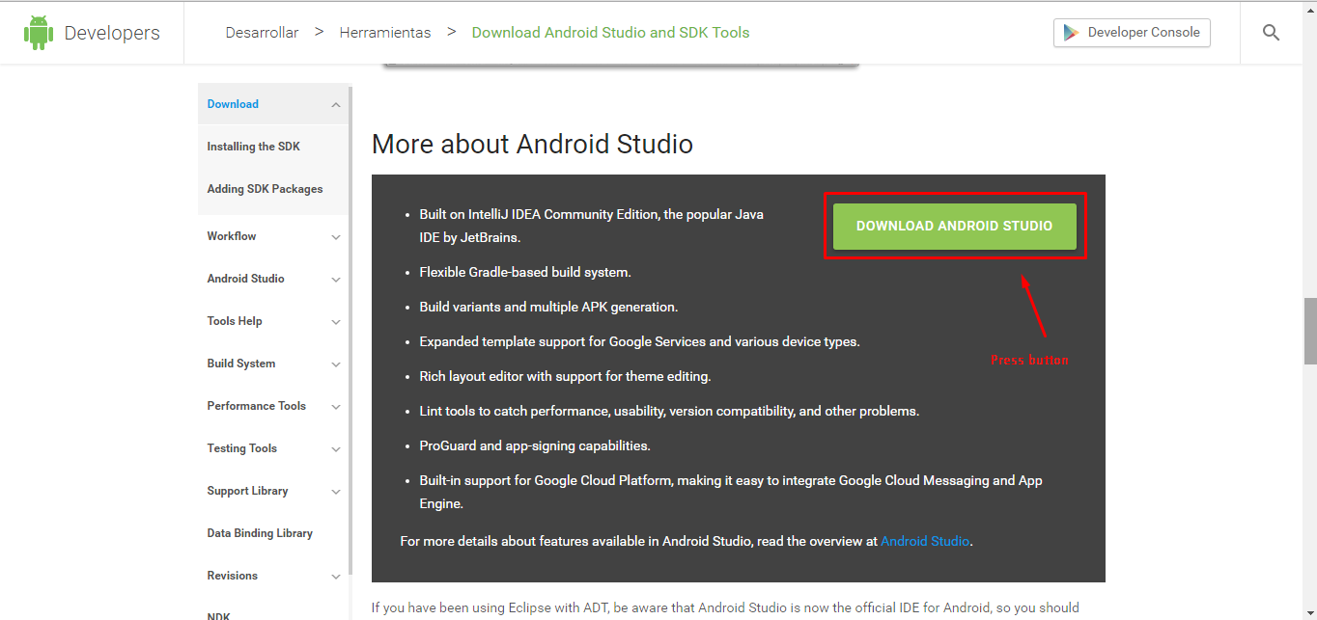Follow the Android Studio overview link
This screenshot has height=620, width=1317.
pos(924,542)
